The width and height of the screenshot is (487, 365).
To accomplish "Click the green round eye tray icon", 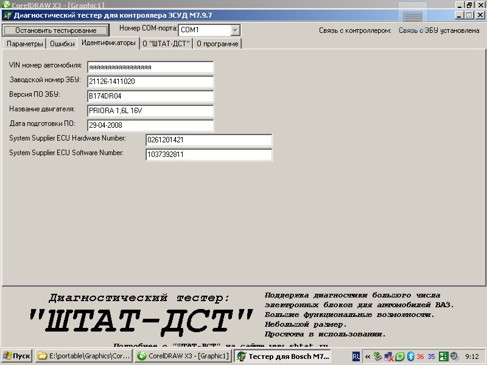I will click(400, 356).
